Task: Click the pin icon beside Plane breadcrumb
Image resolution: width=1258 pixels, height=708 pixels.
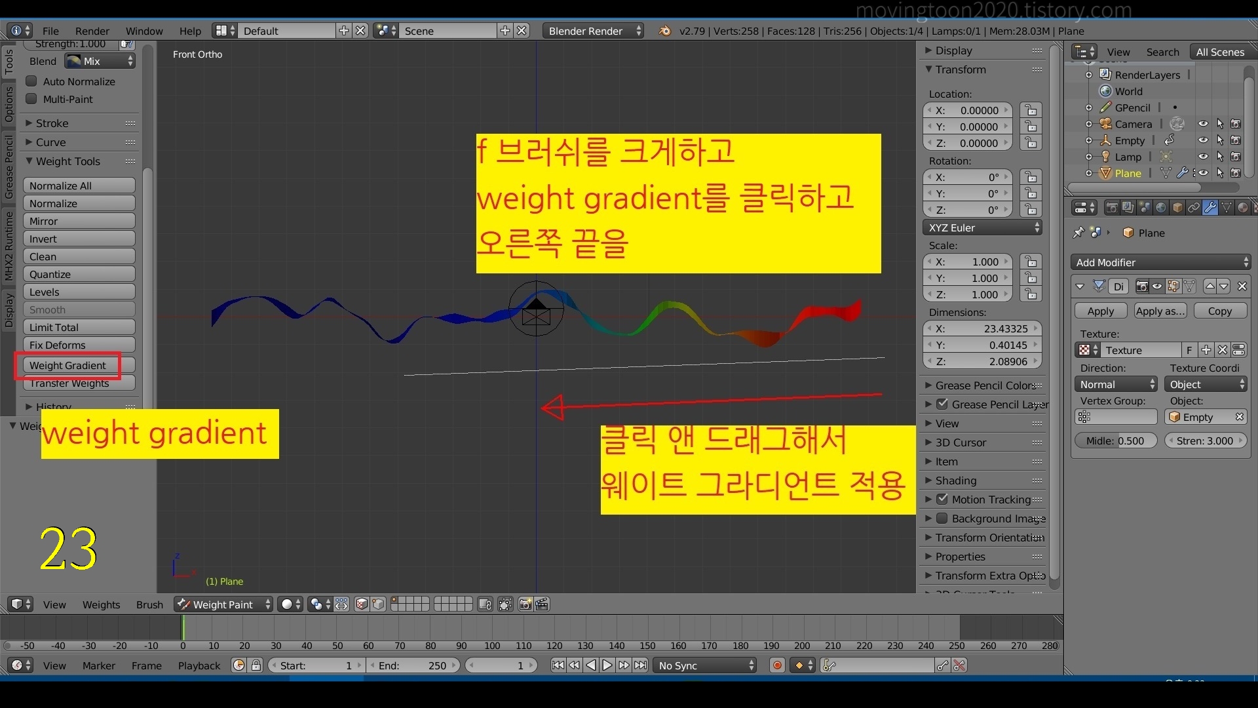Action: (x=1078, y=233)
